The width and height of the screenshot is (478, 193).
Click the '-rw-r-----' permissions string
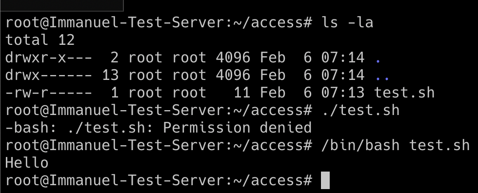tap(48, 93)
